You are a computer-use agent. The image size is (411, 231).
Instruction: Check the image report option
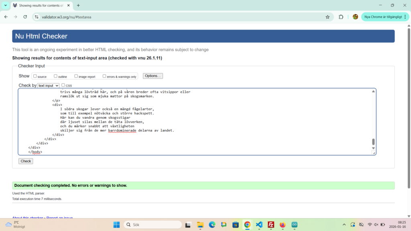(x=76, y=76)
